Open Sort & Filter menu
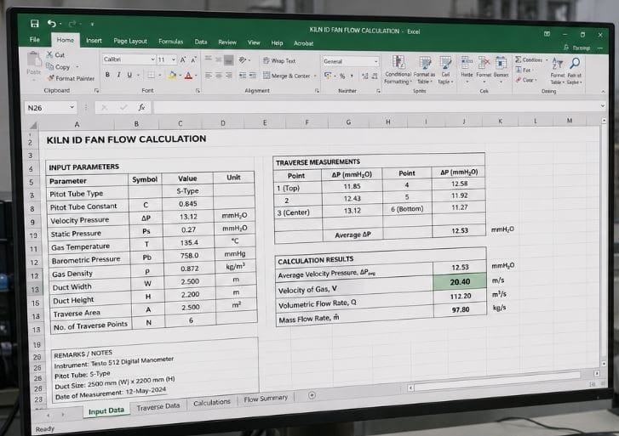619x436 pixels. click(x=558, y=71)
